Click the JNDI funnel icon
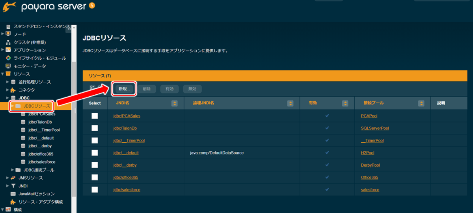The image size is (473, 213). point(13,185)
